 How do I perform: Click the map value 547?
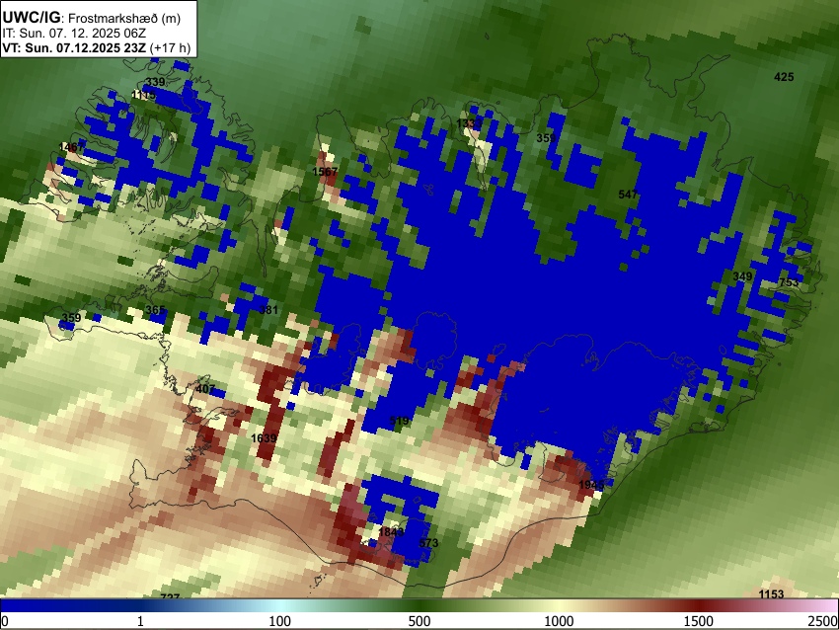pyautogui.click(x=628, y=195)
